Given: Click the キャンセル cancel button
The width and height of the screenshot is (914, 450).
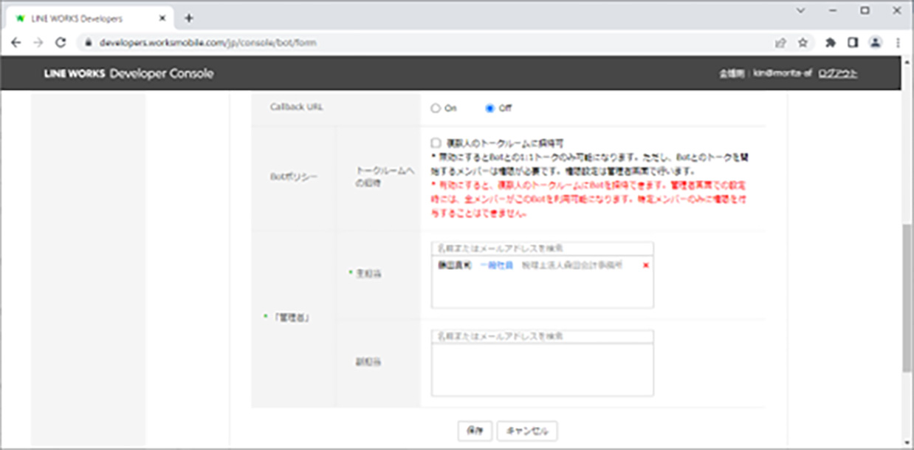Looking at the screenshot, I should [527, 430].
